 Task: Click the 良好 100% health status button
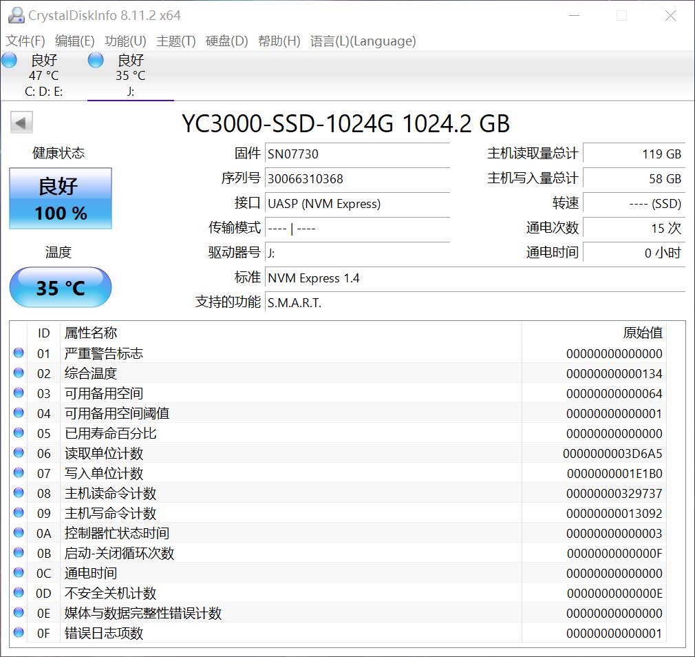[x=60, y=198]
